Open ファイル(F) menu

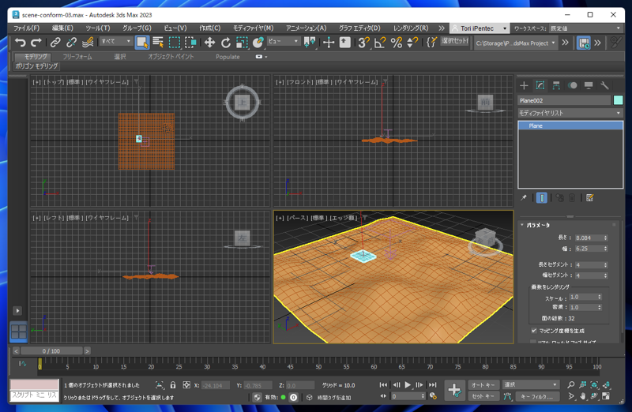[x=27, y=28]
